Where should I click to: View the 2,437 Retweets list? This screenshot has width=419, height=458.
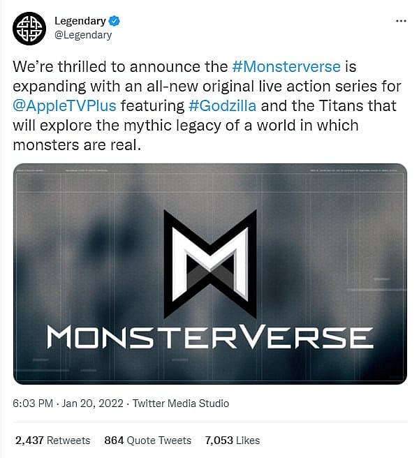(52, 440)
